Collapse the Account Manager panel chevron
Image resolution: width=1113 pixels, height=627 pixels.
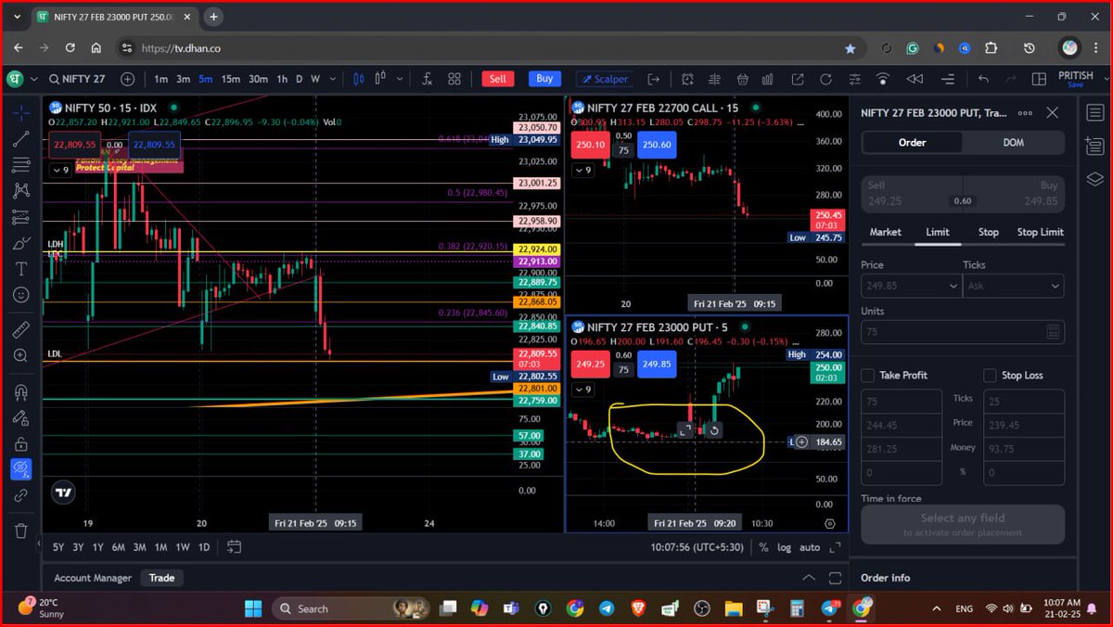[x=809, y=578]
